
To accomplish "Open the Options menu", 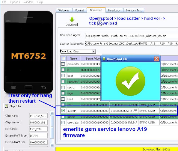I will pyautogui.click(x=15, y=2).
